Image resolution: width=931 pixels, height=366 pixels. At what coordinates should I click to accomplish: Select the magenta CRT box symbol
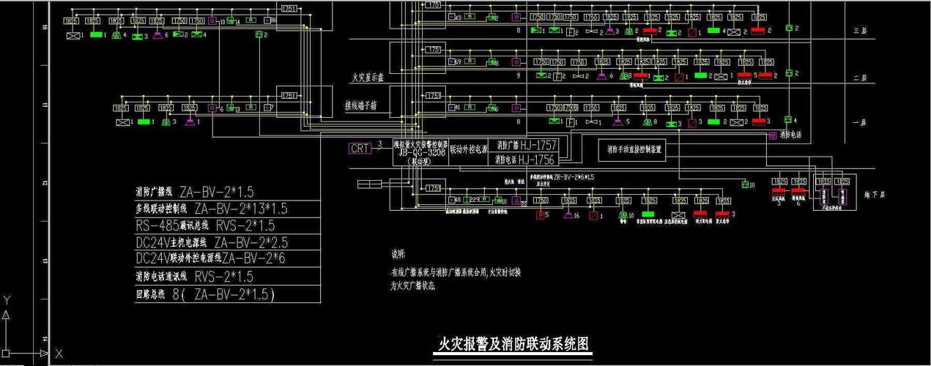360,149
